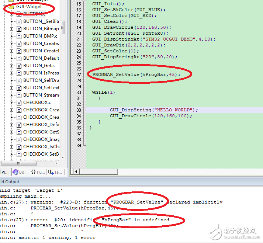Click the CHECKBOX.c file icon

click(19, 103)
